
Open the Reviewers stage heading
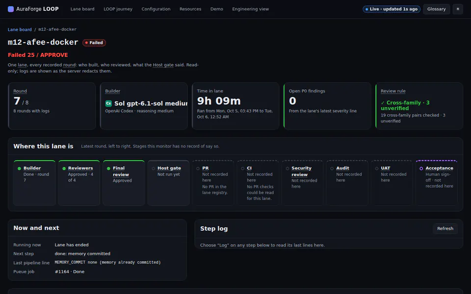pyautogui.click(x=80, y=168)
